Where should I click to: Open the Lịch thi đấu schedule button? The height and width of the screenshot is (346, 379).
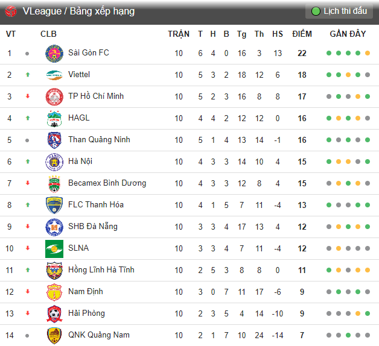tap(339, 11)
